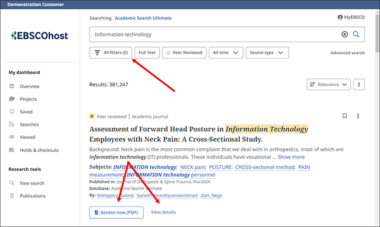Expand the Source type dropdown
The width and height of the screenshot is (380, 227).
pyautogui.click(x=267, y=53)
